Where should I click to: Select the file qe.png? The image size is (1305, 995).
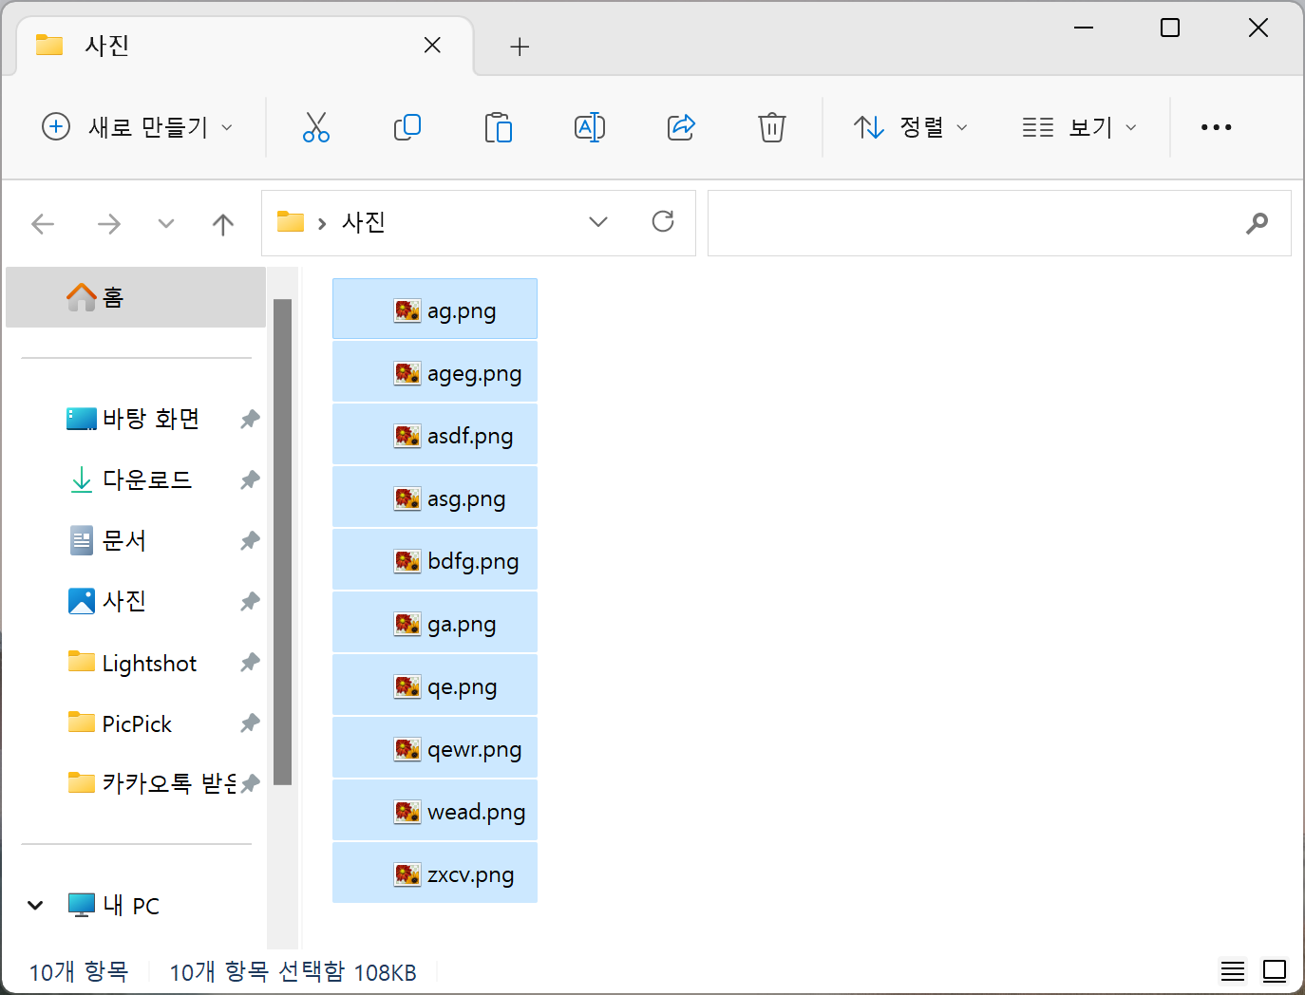pos(435,685)
